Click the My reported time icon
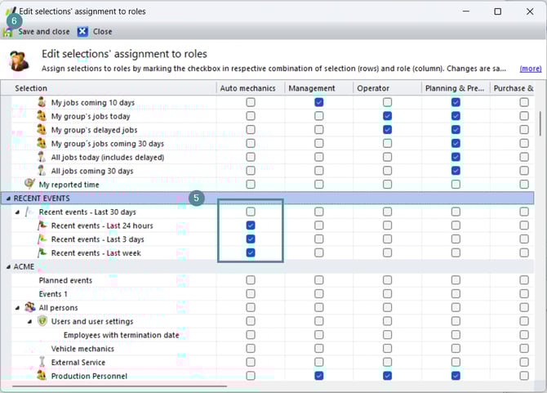This screenshot has width=547, height=393. pos(29,184)
